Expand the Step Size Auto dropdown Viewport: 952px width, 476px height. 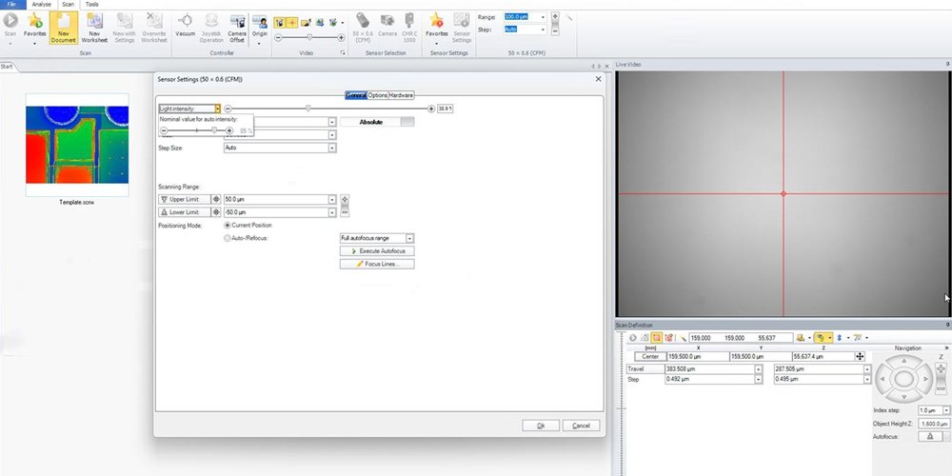tap(331, 148)
